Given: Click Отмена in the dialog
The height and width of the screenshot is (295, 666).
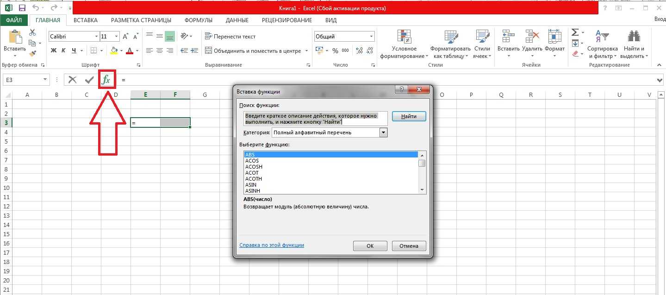Looking at the screenshot, I should (409, 246).
